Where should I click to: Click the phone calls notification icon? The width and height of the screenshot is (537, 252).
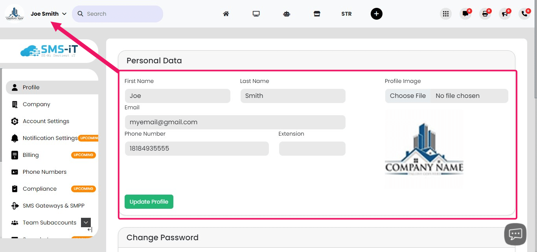[524, 14]
